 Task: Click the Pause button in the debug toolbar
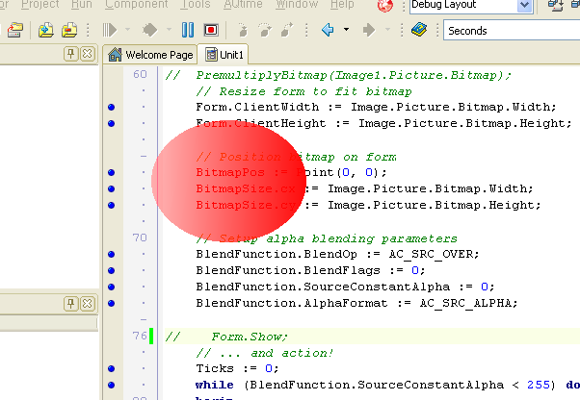[x=188, y=30]
